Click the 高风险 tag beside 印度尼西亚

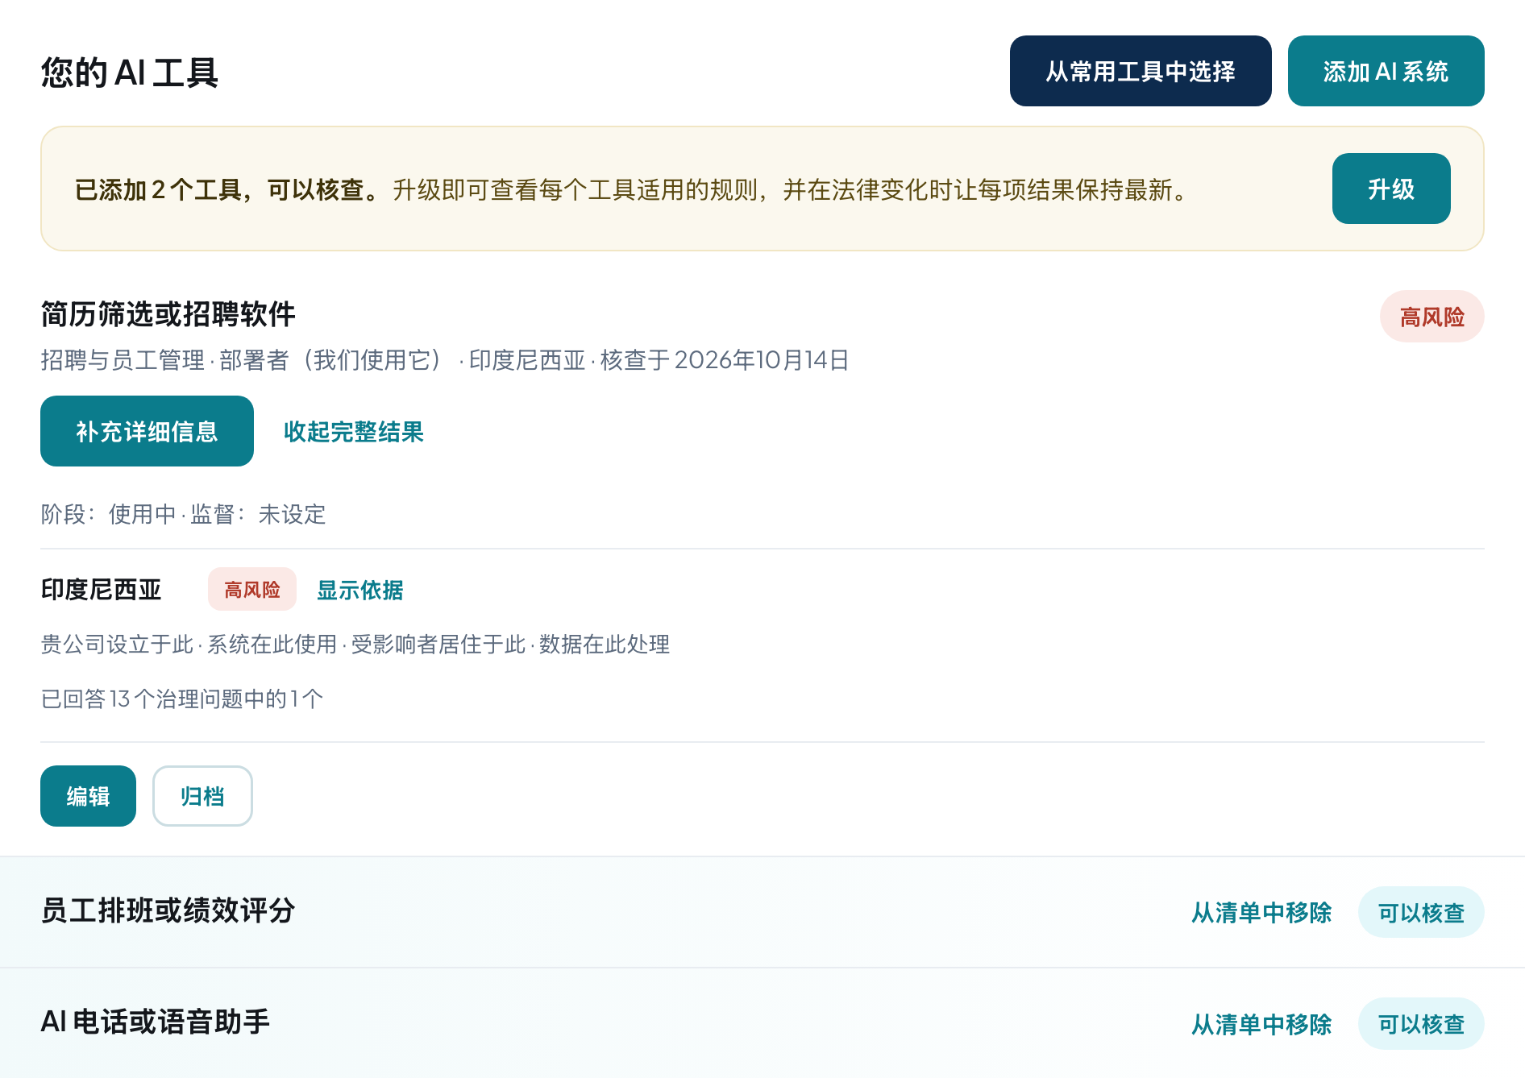tap(252, 589)
